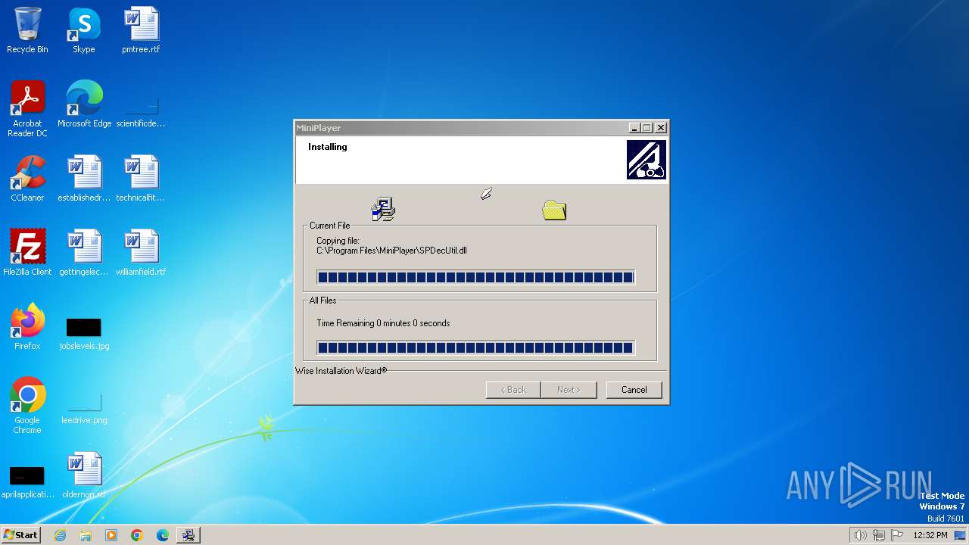Switch to the installer taskbar item
Screen dimensions: 969x545
click(x=189, y=535)
